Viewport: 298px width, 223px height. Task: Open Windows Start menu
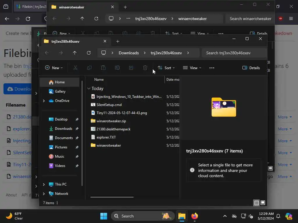click(104, 216)
